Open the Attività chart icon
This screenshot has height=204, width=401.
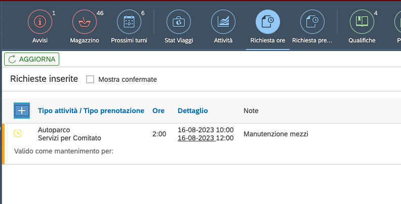(223, 22)
